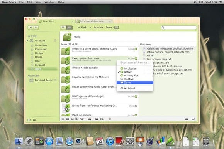Select the Design flow in the sidebar
224x149 pixels.
point(39,53)
